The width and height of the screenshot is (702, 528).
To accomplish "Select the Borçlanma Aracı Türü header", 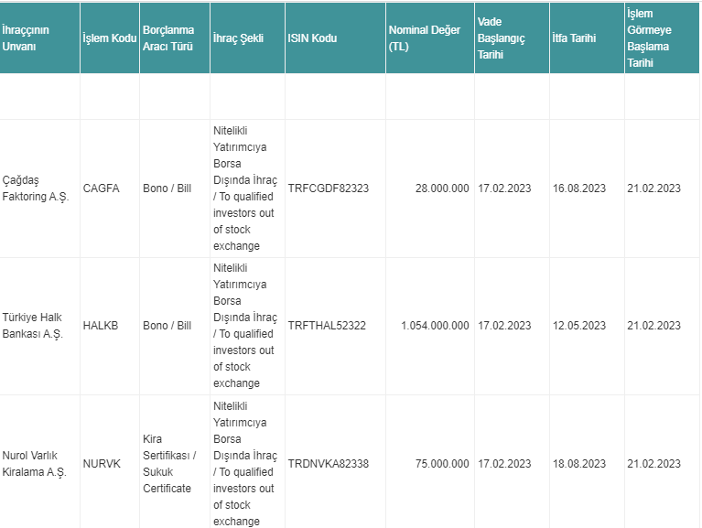I will [x=175, y=38].
